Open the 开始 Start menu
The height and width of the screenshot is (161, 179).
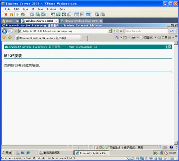[7, 153]
